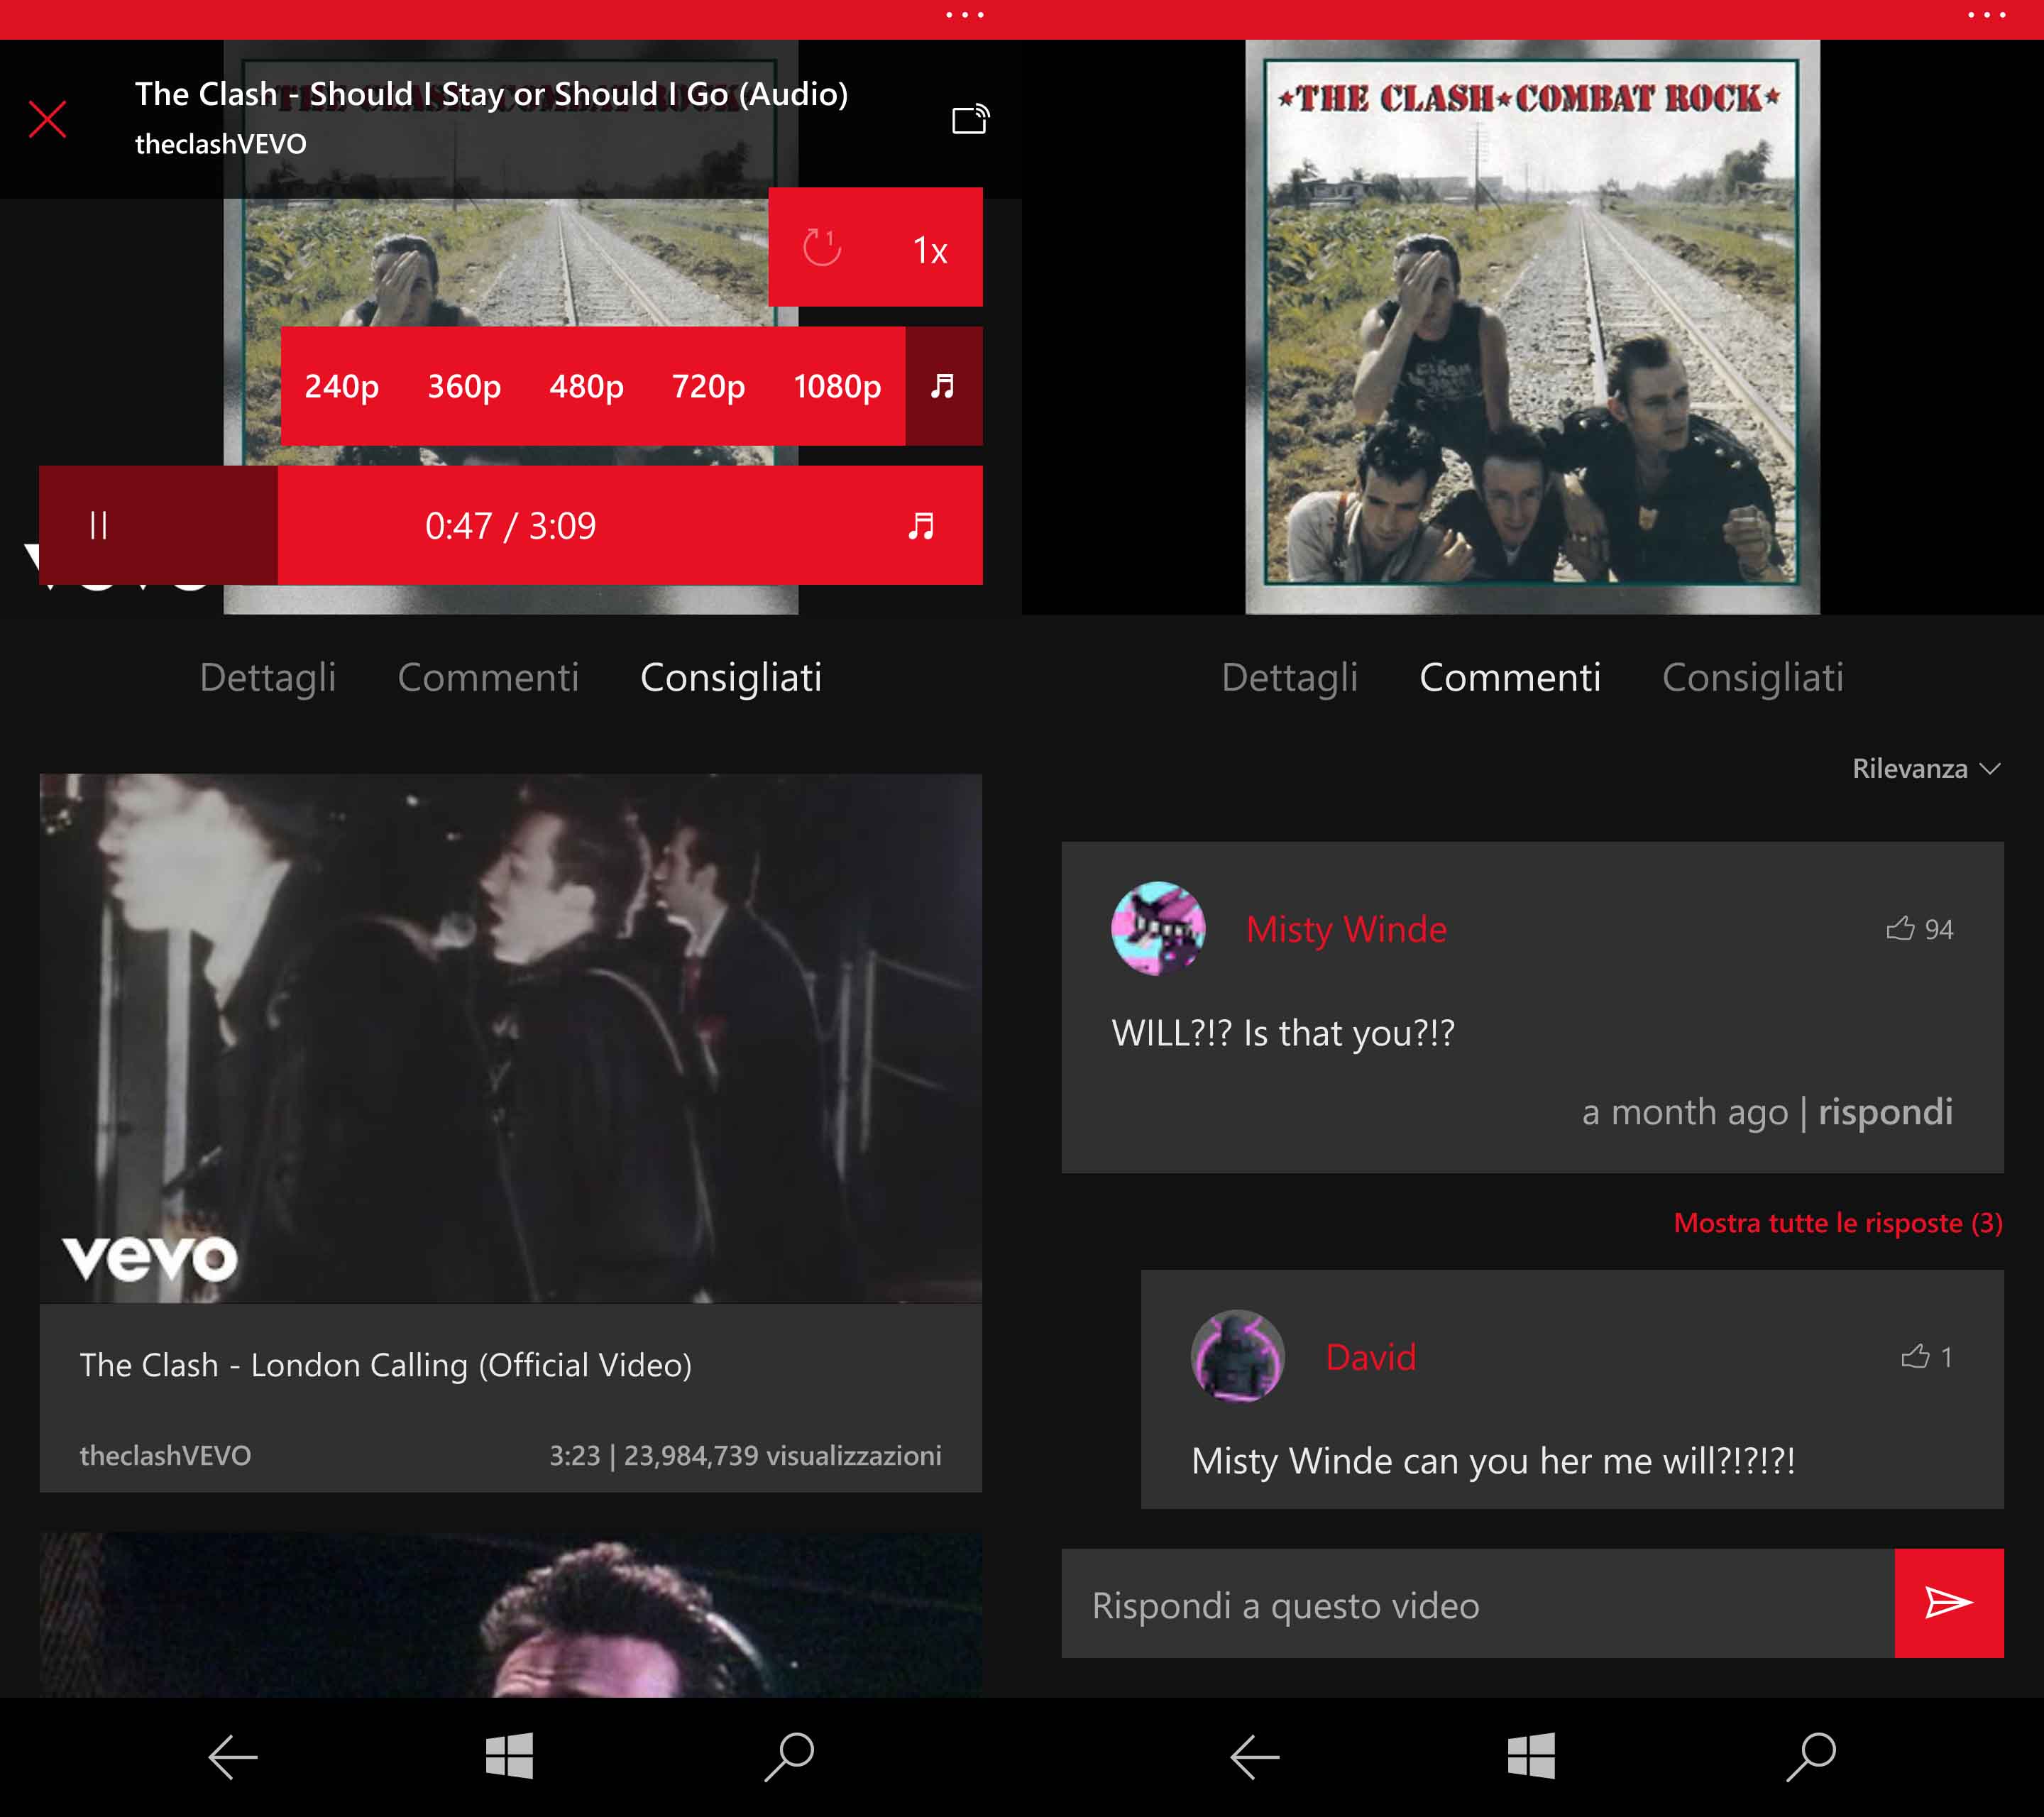Click the 0:47 / 3:09 time display
Screen dimensions: 2044x1817
click(510, 526)
